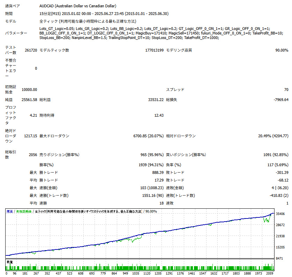Click the parameters line starting Lots_GT_Logic
The image size is (292, 277).
point(155,29)
